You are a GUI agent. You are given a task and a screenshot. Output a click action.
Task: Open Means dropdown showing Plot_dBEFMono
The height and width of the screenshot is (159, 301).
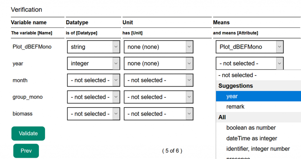click(250, 47)
